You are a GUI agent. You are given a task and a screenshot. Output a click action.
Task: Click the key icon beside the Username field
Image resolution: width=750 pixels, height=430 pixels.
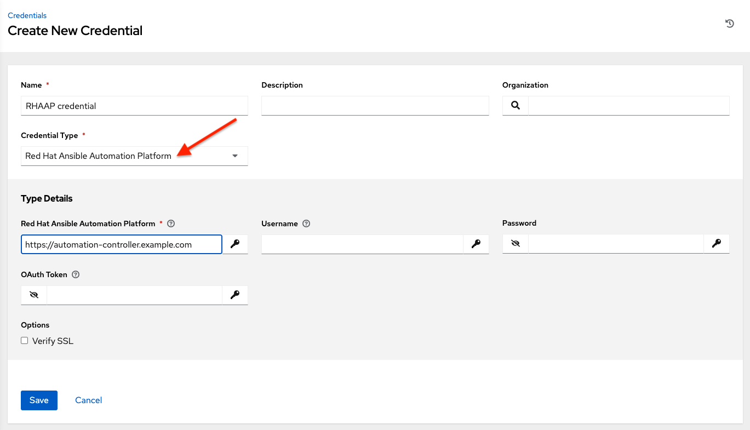476,244
